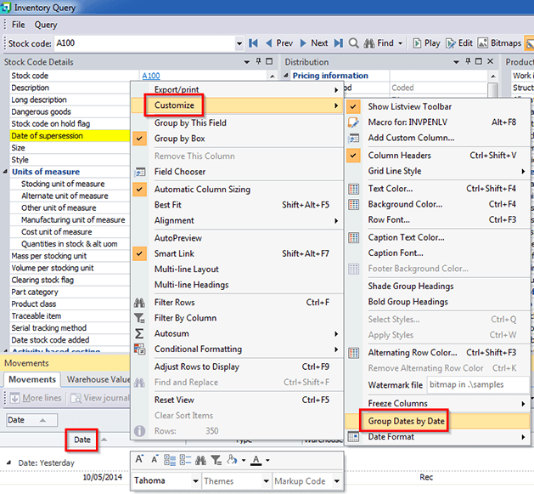Decrease font size in mini toolbar
The width and height of the screenshot is (534, 494).
click(x=155, y=459)
